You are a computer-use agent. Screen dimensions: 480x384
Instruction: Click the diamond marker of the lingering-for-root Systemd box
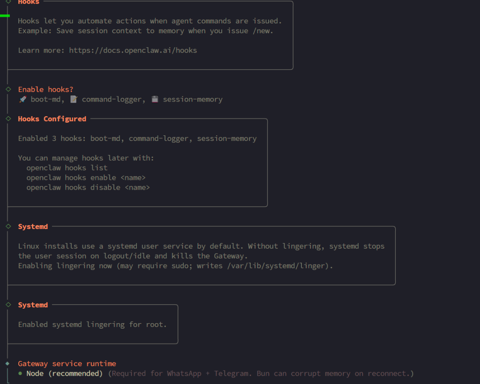click(x=8, y=305)
